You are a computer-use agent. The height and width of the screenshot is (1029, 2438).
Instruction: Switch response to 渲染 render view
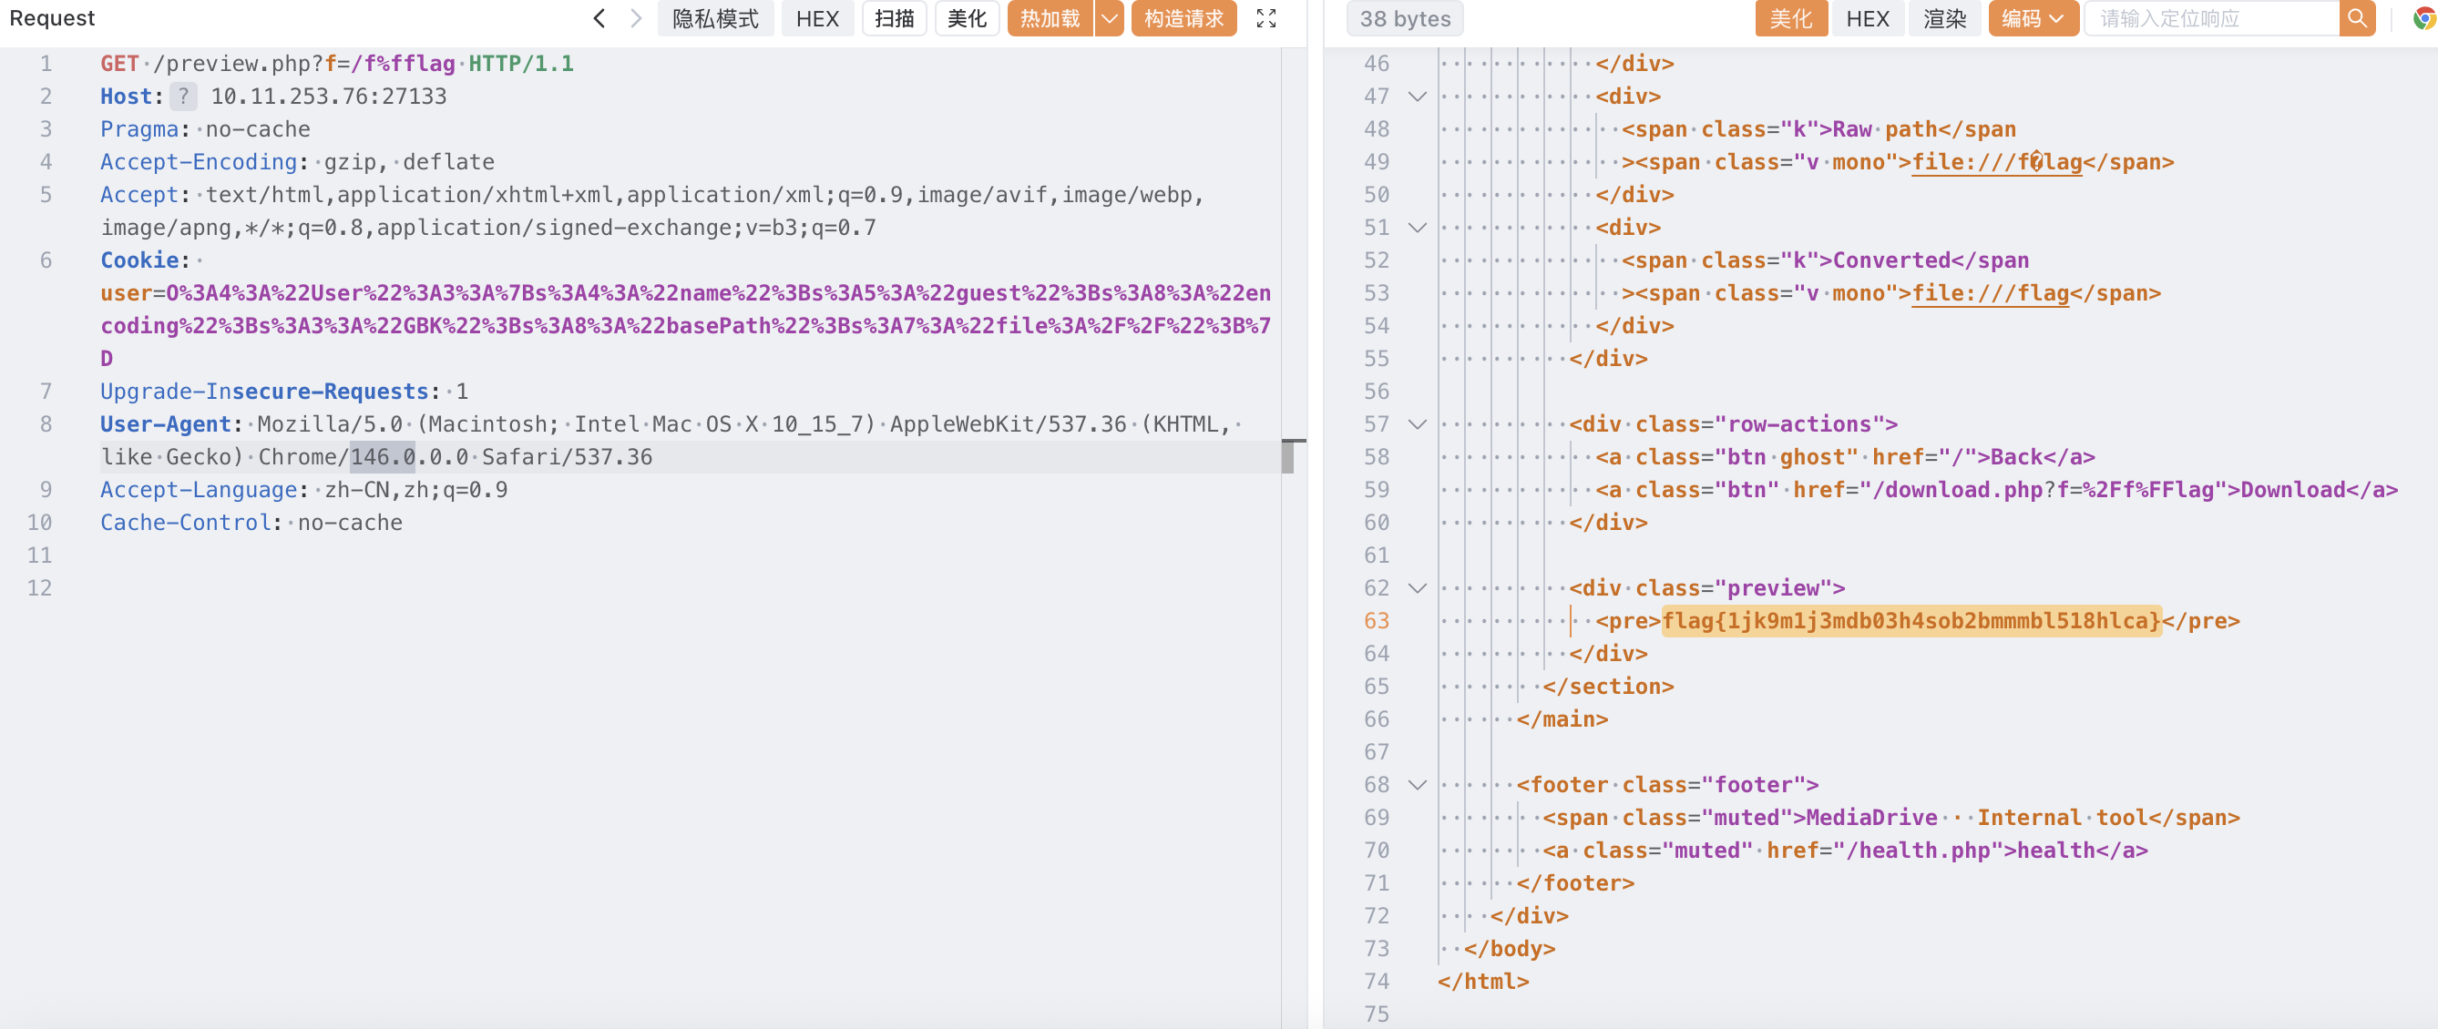(1944, 19)
